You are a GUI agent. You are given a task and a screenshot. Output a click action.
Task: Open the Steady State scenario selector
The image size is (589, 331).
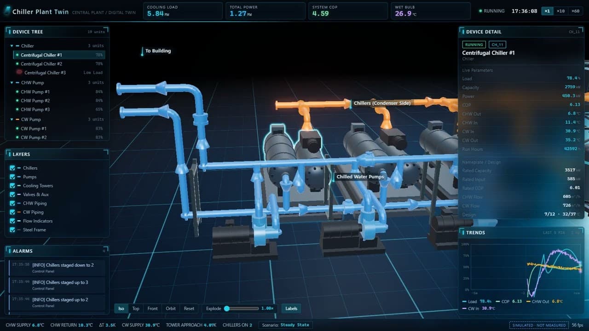click(285, 325)
